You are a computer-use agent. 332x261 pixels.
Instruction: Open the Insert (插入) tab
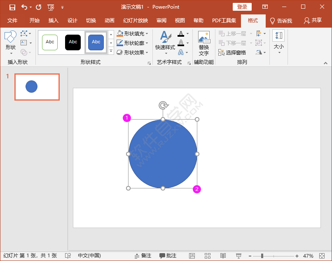54,21
